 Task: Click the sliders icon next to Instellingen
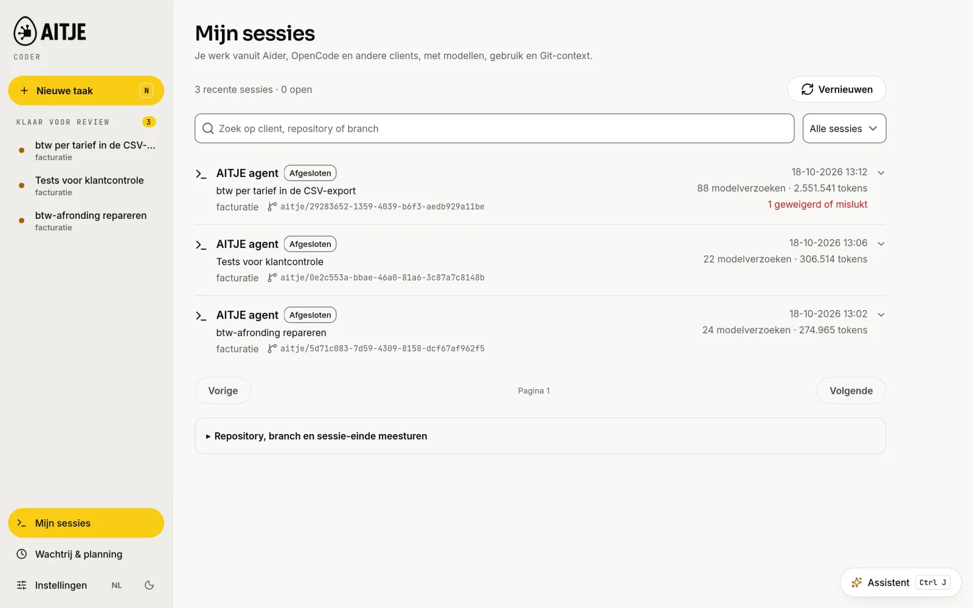(x=21, y=585)
